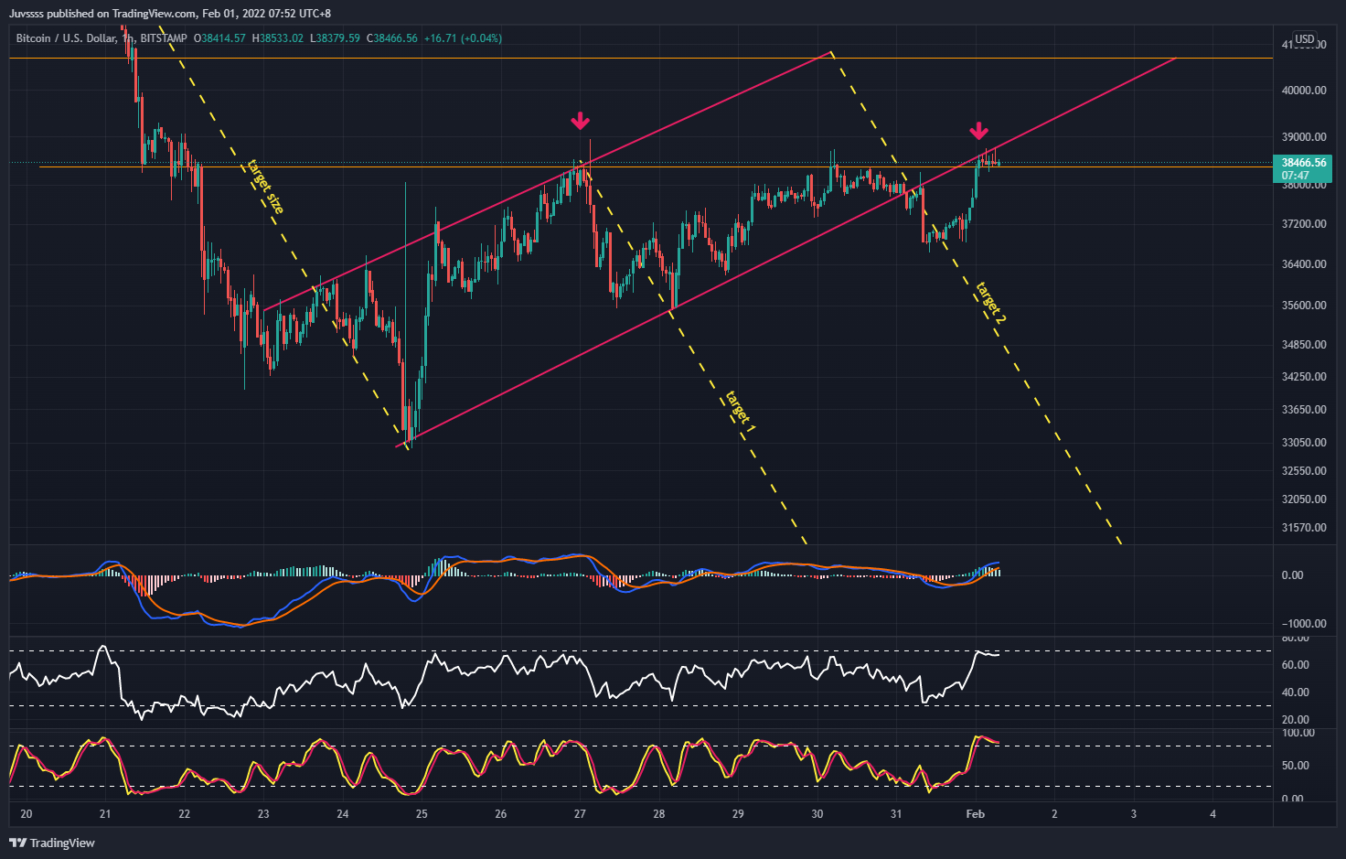
Task: Click the 32050.00 price axis label
Action: [x=1304, y=499]
